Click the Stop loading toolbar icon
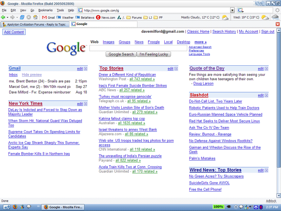Viewport: 281px width, 211px height. pos(29,17)
